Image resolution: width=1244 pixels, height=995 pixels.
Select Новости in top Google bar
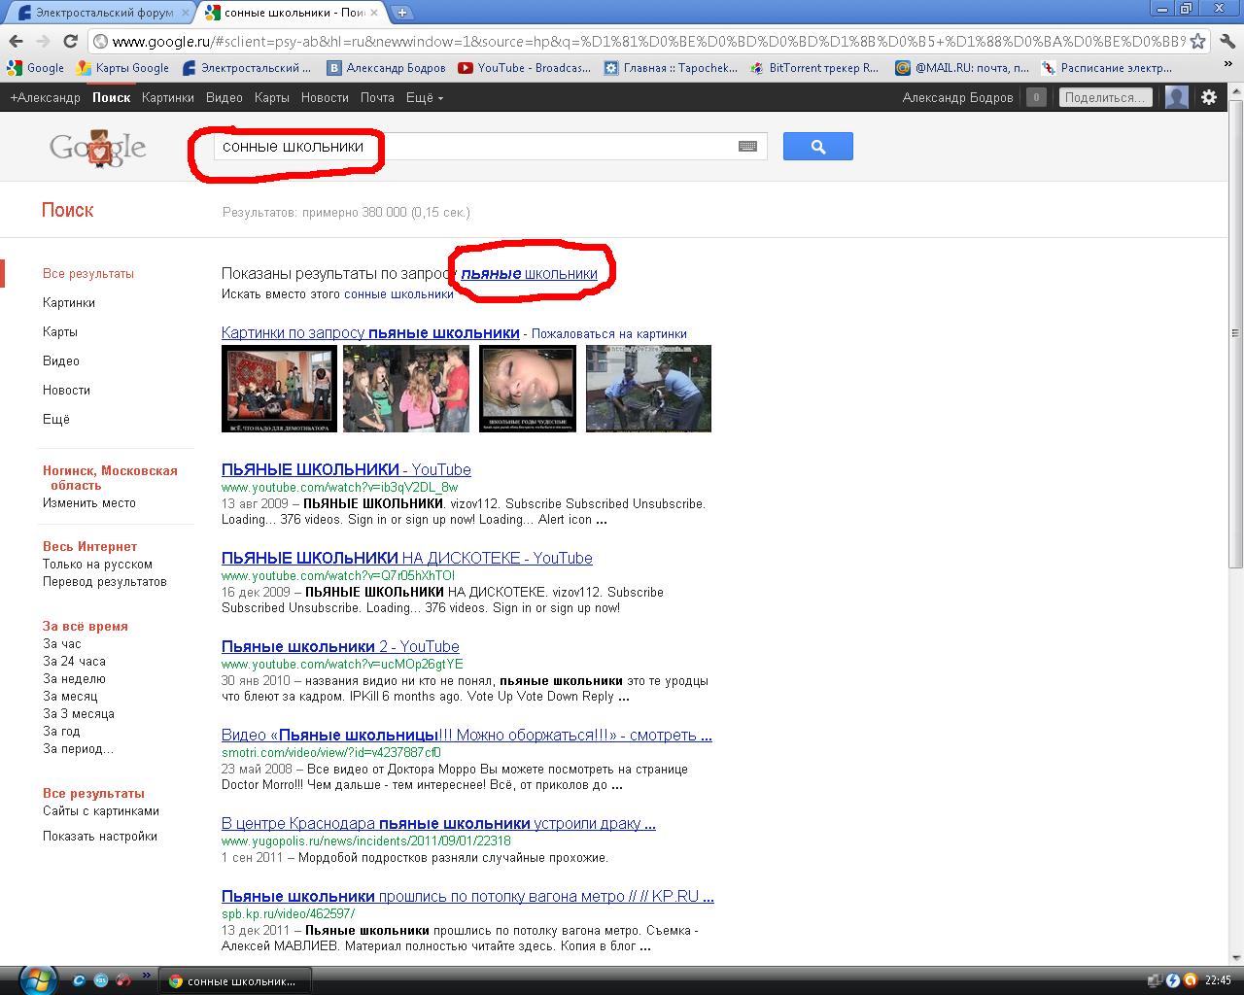tap(325, 97)
